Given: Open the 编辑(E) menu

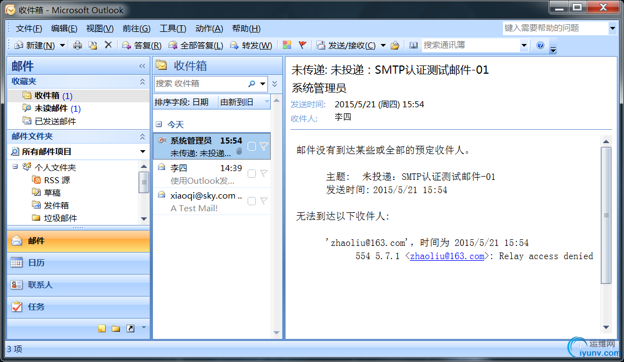Looking at the screenshot, I should coord(64,29).
